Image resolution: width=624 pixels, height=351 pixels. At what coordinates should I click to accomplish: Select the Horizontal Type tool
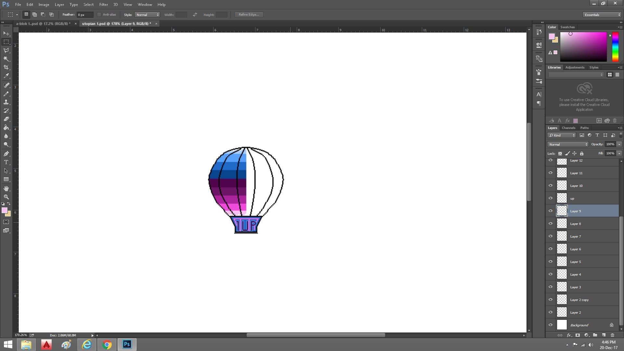pos(6,162)
